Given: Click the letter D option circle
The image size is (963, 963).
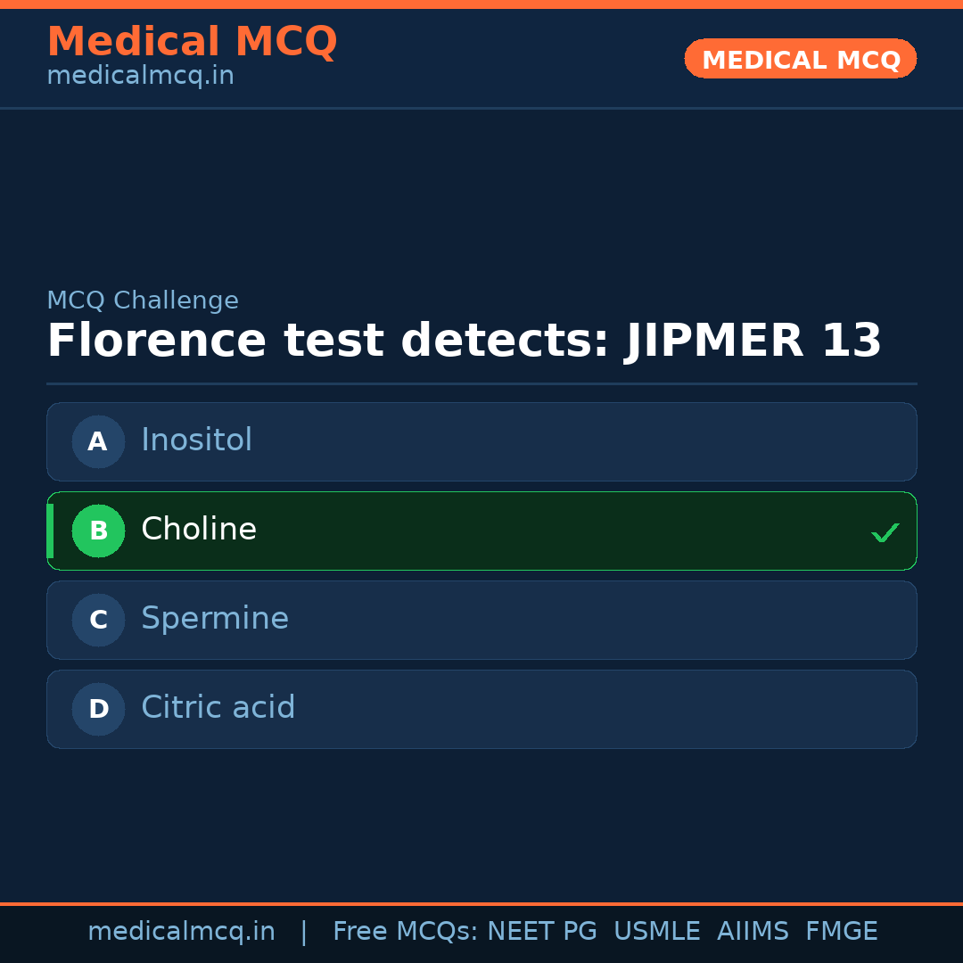Looking at the screenshot, I should [x=98, y=709].
